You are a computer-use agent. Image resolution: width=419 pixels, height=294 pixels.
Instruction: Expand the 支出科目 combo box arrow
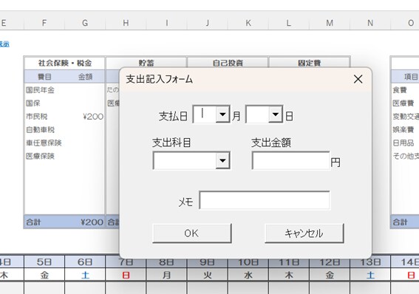click(x=222, y=160)
